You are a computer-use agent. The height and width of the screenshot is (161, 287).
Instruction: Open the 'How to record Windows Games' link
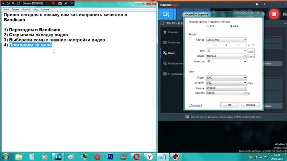tap(226, 117)
